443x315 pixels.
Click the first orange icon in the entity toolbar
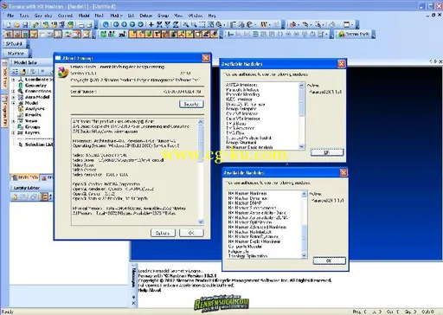coord(132,35)
